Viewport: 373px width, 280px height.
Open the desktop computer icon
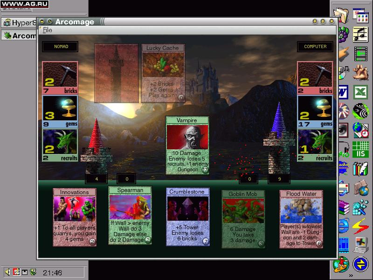click(x=360, y=245)
